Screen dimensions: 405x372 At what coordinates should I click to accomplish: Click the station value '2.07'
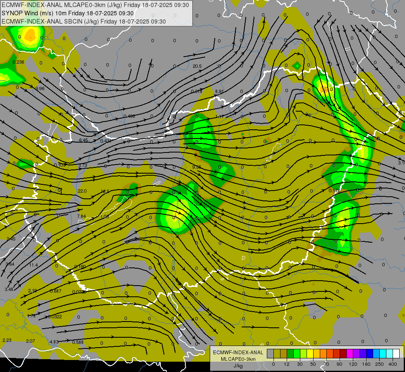tap(31, 341)
